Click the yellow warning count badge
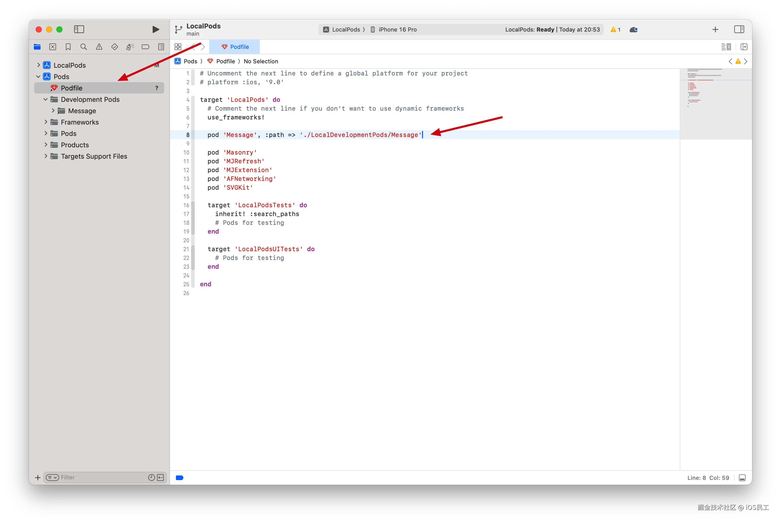Screen dimensions: 781x523 coord(615,29)
